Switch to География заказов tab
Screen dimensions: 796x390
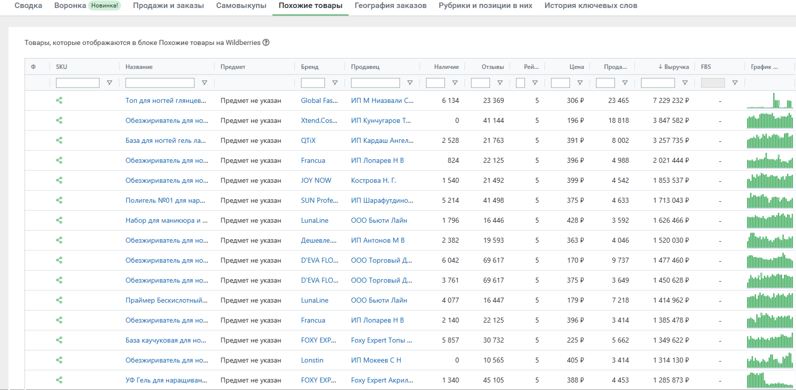[x=390, y=5]
